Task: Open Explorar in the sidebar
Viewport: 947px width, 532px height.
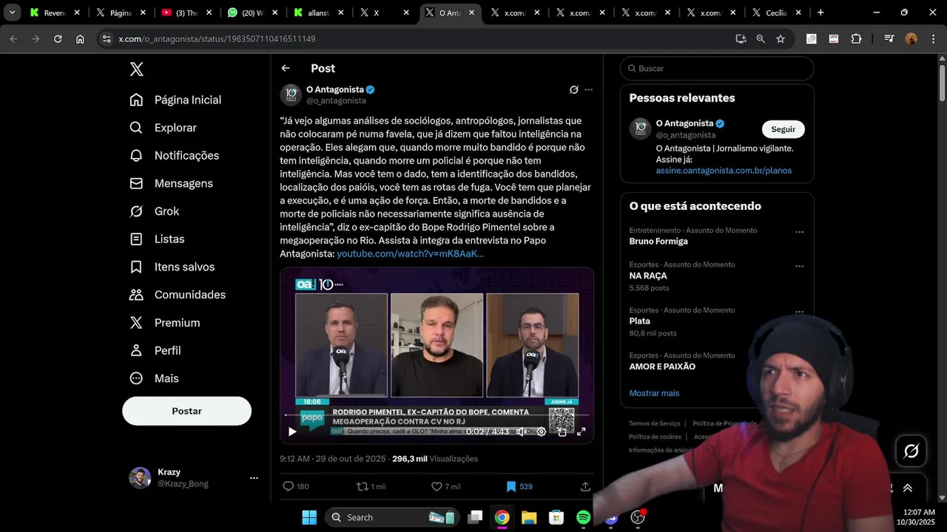Action: [x=163, y=128]
